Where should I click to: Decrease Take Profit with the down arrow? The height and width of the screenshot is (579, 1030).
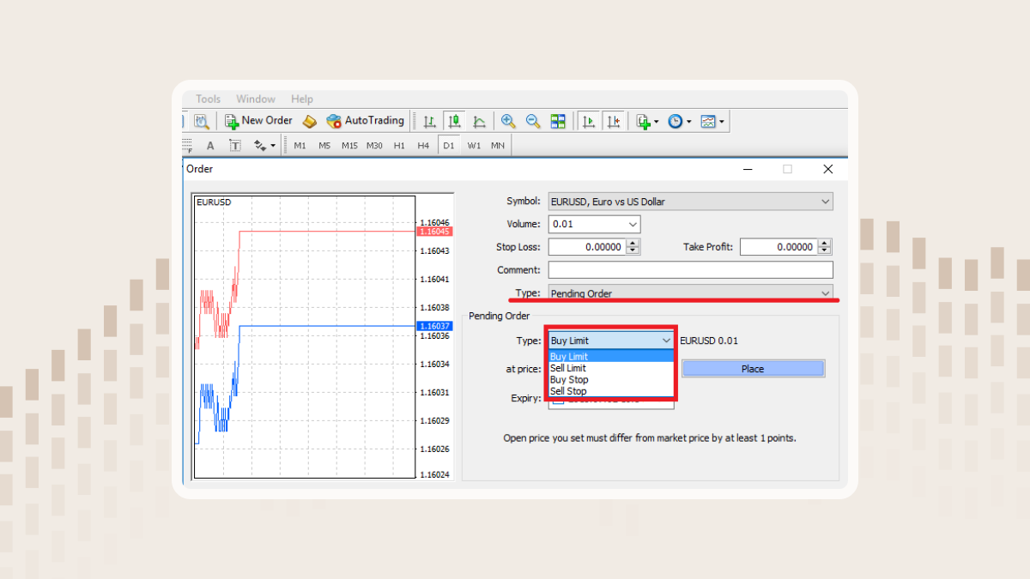coord(825,251)
